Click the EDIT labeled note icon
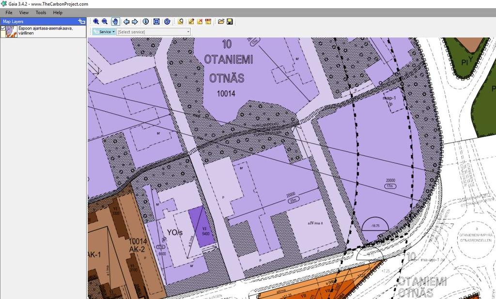The width and height of the screenshot is (496, 299). tap(208, 21)
